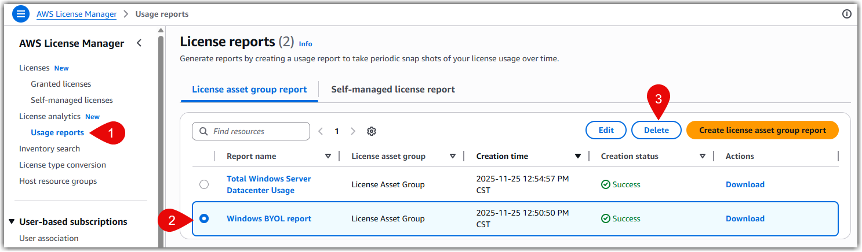Click the search magnifier icon
The width and height of the screenshot is (862, 252).
[x=203, y=131]
